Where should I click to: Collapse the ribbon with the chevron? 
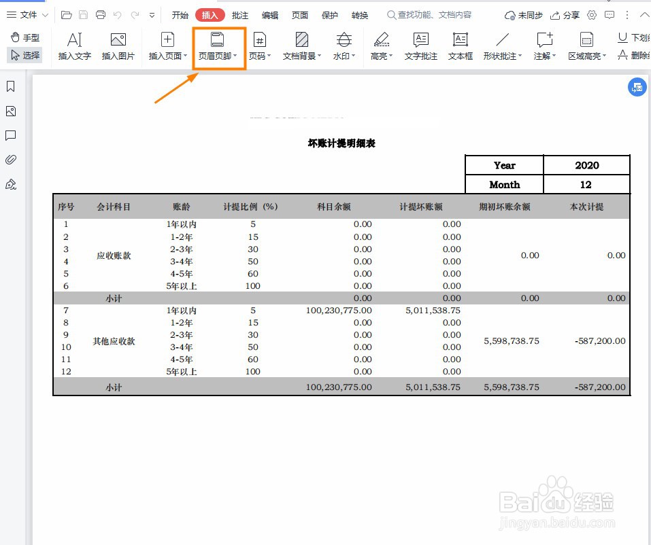(644, 15)
